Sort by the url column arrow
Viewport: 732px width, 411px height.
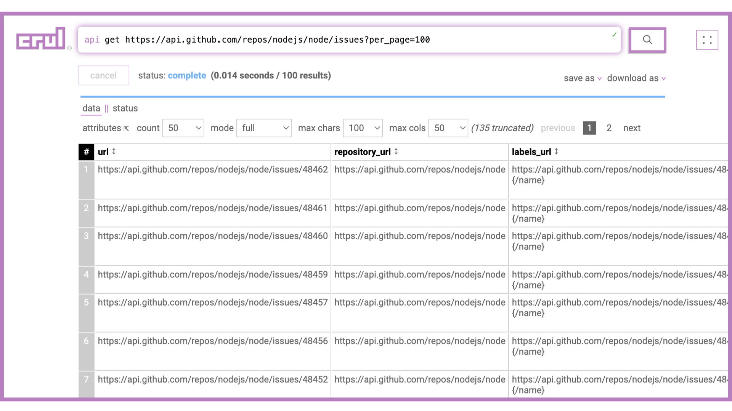click(x=114, y=151)
